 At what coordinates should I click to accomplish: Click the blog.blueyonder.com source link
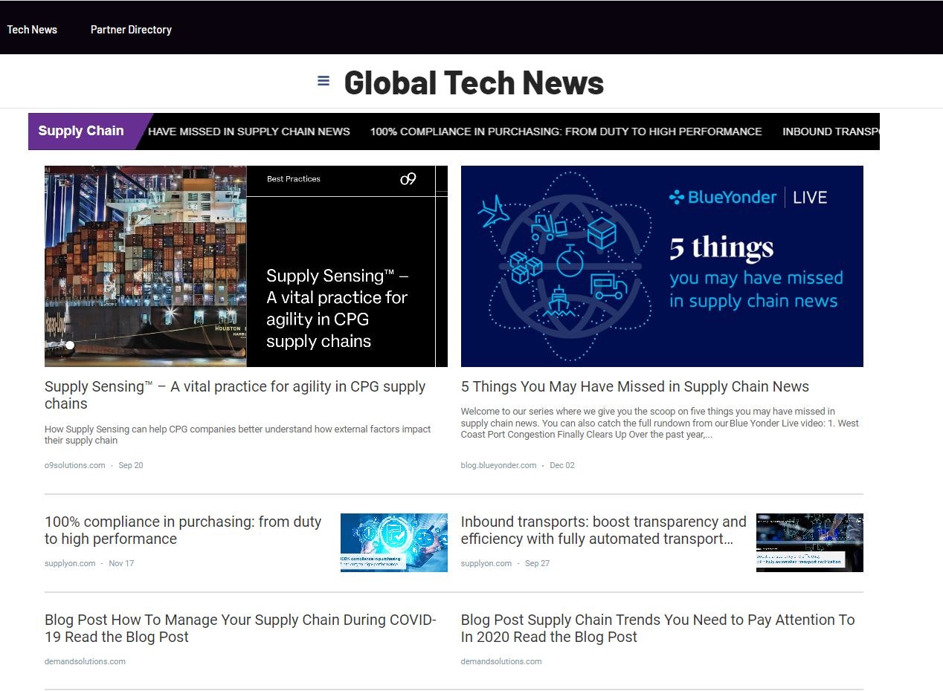point(498,465)
